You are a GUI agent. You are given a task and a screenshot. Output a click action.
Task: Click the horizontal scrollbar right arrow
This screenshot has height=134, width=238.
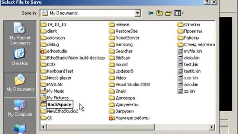coord(212,127)
